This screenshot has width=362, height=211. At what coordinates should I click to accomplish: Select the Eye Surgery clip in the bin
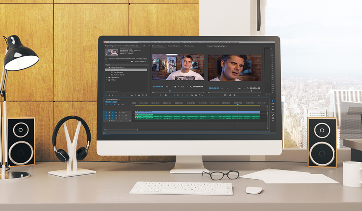click(117, 72)
